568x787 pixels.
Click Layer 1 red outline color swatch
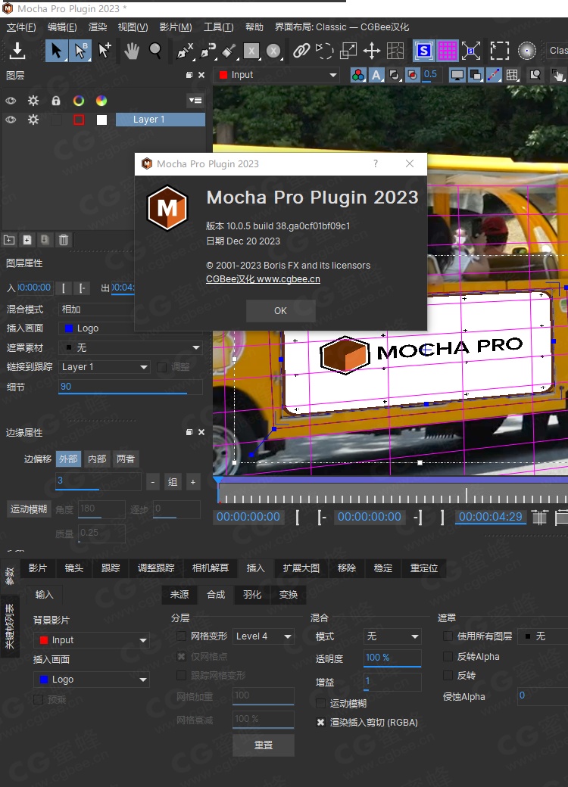click(79, 120)
